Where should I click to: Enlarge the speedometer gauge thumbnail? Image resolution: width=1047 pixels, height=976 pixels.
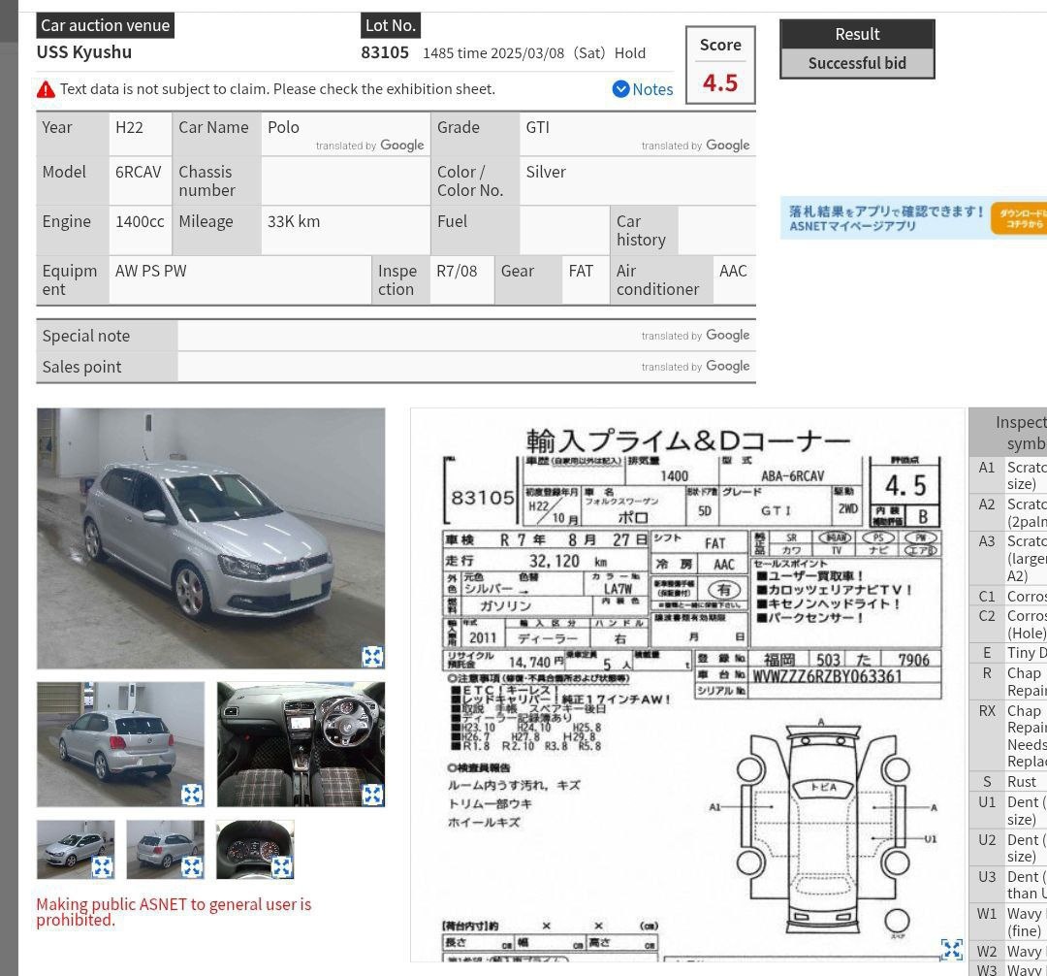point(282,867)
